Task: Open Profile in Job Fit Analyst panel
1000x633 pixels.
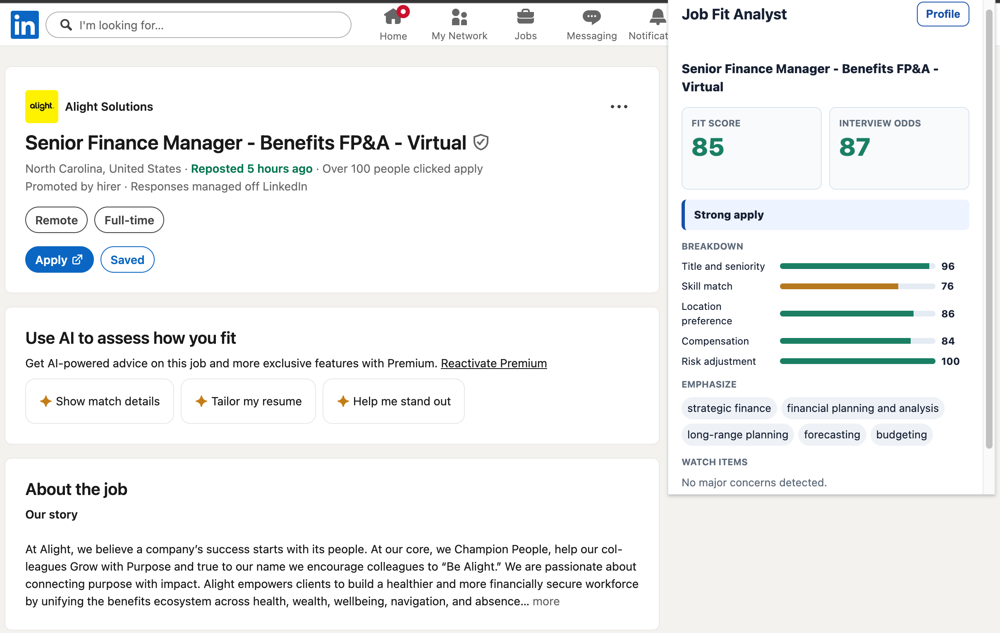Action: pos(943,14)
